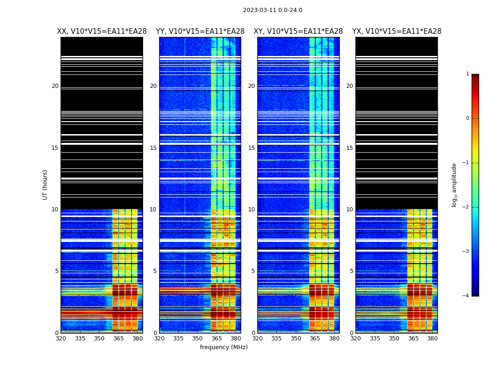
Task: Click the date title 2023-03-11 0.0-24.0
Action: pyautogui.click(x=273, y=10)
